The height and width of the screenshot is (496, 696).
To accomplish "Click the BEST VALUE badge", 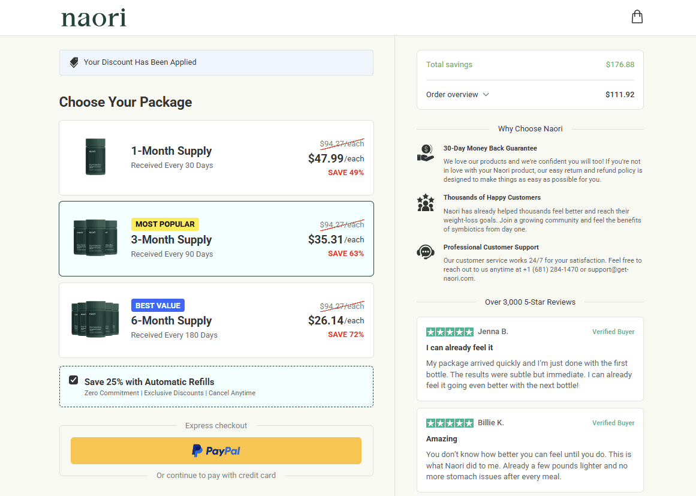I will pyautogui.click(x=158, y=305).
